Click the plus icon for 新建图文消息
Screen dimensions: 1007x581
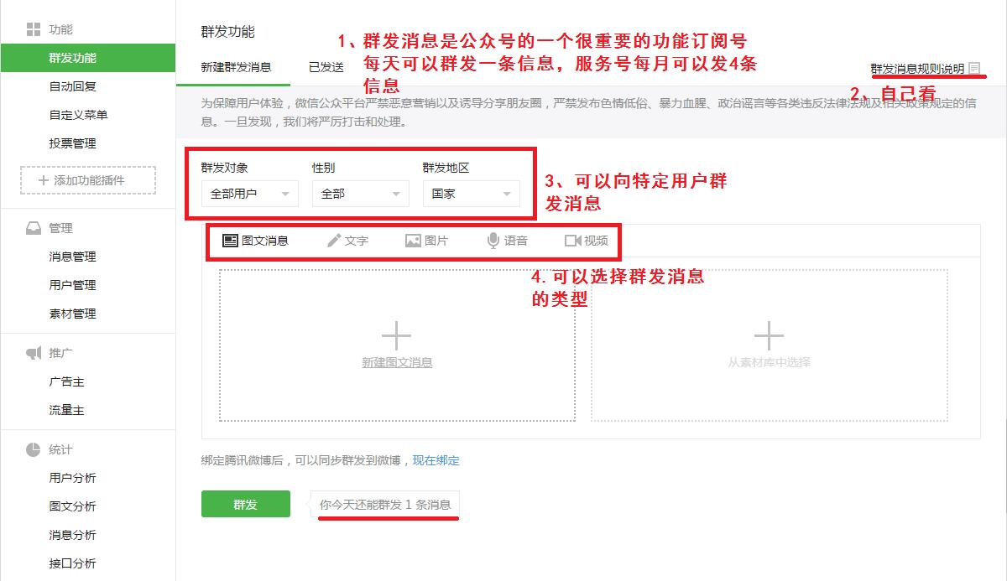396,336
